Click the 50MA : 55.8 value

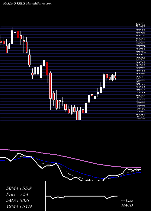(x=19, y=188)
